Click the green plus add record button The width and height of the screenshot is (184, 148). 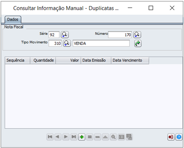click(82, 137)
